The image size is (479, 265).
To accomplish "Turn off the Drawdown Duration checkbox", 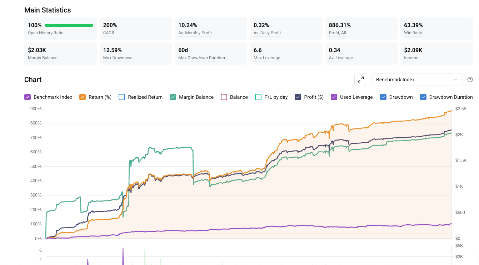I will pos(423,97).
